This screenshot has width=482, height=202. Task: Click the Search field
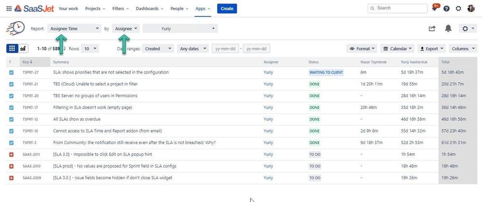[397, 8]
